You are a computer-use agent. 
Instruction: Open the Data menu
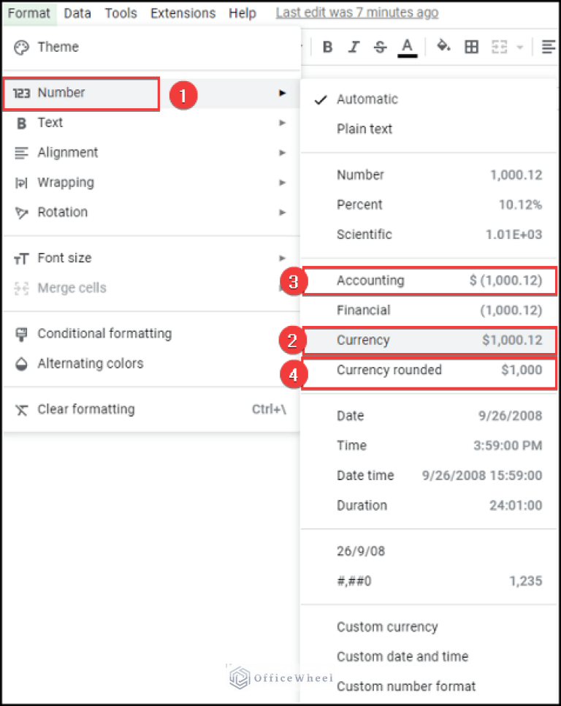[77, 12]
